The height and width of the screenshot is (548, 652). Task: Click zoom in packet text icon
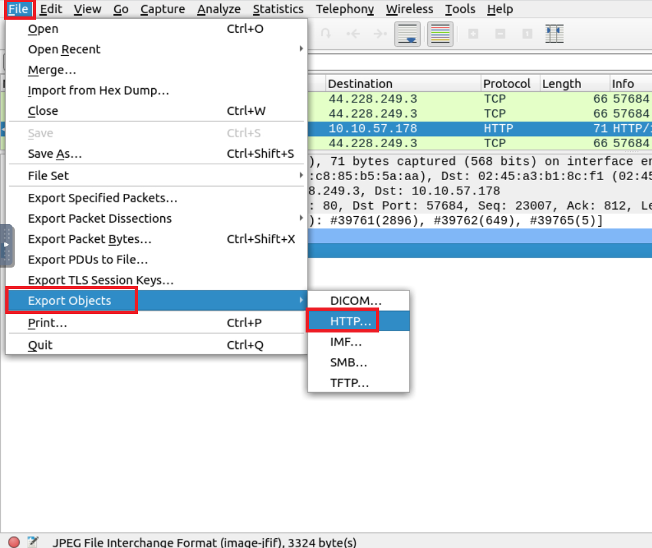[473, 34]
